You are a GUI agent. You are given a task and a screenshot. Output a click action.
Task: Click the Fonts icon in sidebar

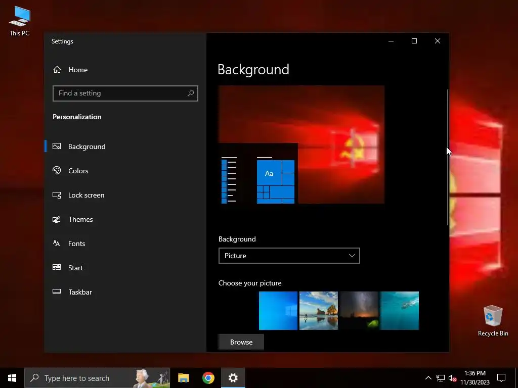[x=57, y=243]
